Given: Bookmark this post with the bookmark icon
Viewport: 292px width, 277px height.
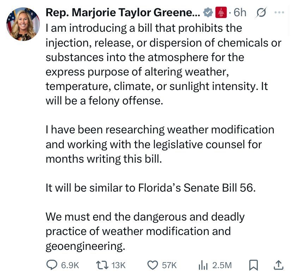Looking at the screenshot, I should click(x=254, y=265).
